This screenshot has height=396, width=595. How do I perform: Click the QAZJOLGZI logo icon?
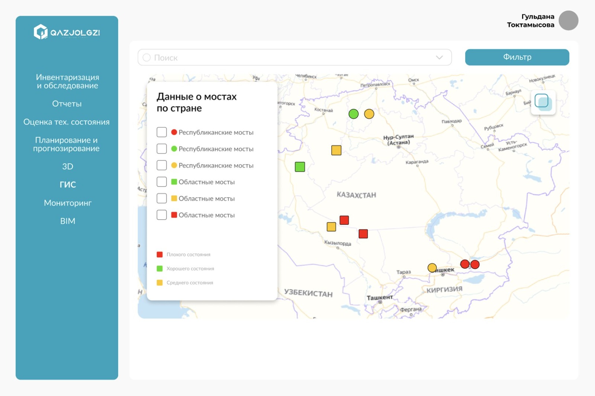pyautogui.click(x=41, y=32)
